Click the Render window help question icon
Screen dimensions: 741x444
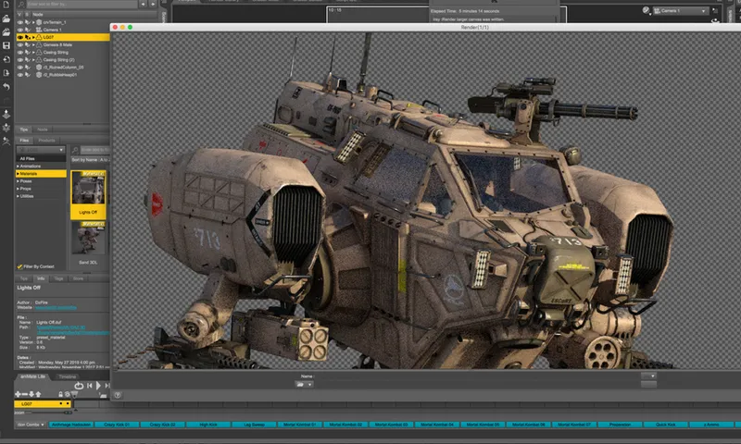pos(118,395)
